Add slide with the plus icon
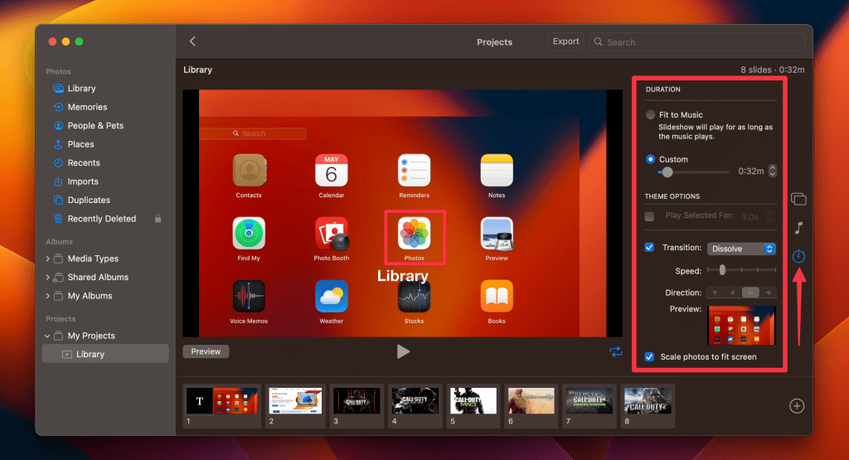The width and height of the screenshot is (849, 460). pos(797,406)
